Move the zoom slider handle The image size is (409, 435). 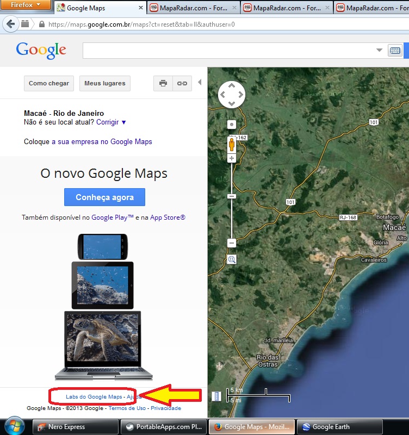232,196
